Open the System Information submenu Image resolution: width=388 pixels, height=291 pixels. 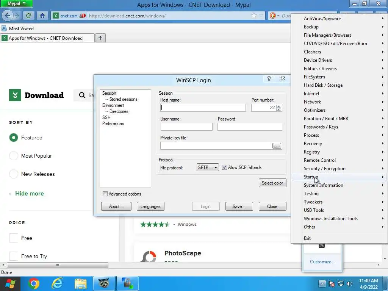[339, 185]
